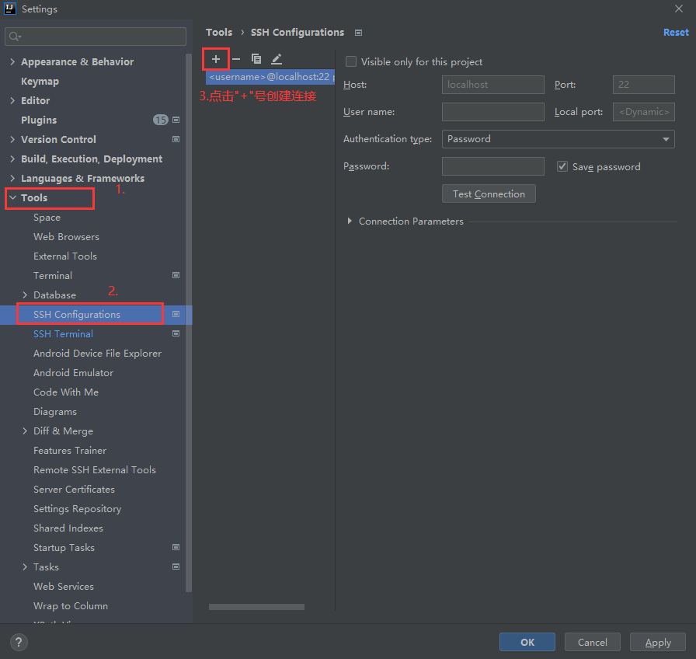Confirm with the OK button
Image resolution: width=696 pixels, height=659 pixels.
pyautogui.click(x=527, y=642)
